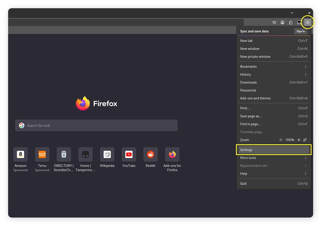
Task: Click the Pocket save icon in toolbar
Action: coord(274,22)
